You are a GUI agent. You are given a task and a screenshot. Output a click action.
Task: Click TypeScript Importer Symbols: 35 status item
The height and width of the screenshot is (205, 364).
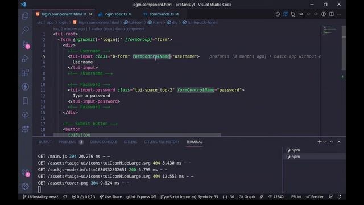(189, 196)
